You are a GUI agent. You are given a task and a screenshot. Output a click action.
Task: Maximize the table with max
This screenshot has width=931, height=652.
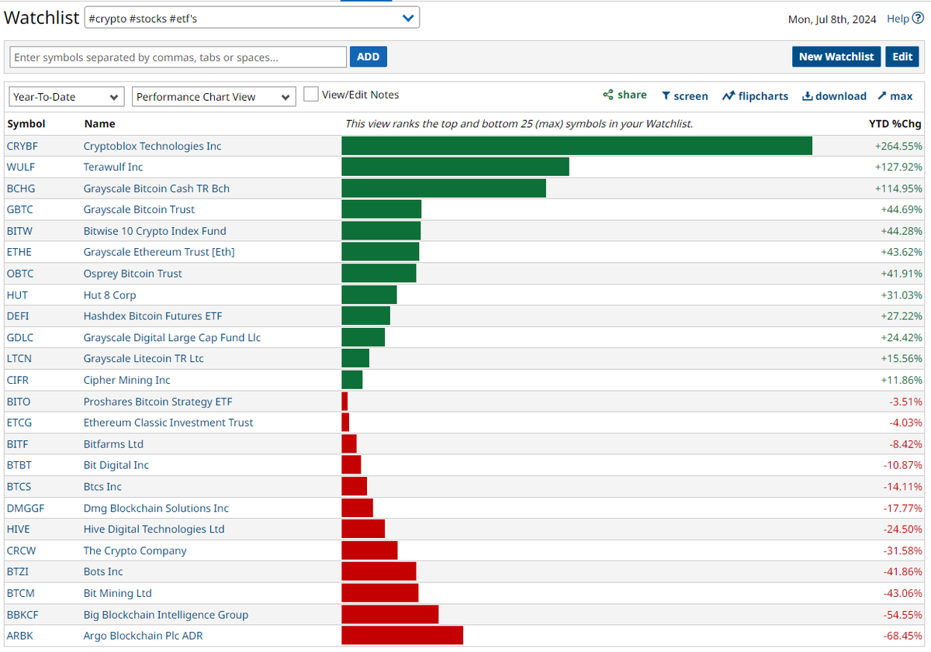tap(895, 96)
